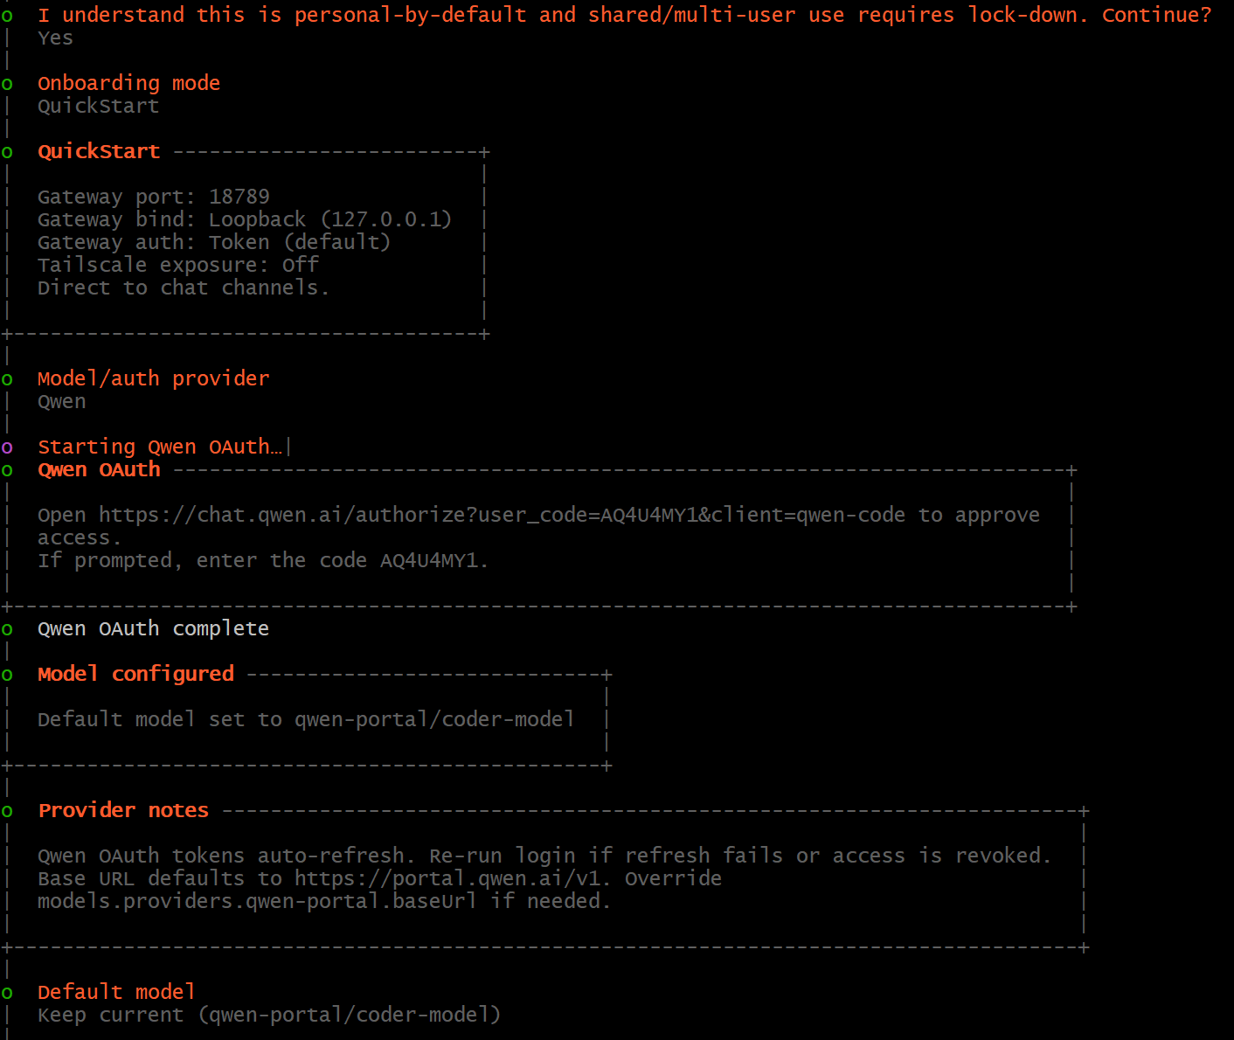Click the models.providers.qwen-portal.baseUrl setting text
This screenshot has width=1234, height=1040.
pos(257,902)
